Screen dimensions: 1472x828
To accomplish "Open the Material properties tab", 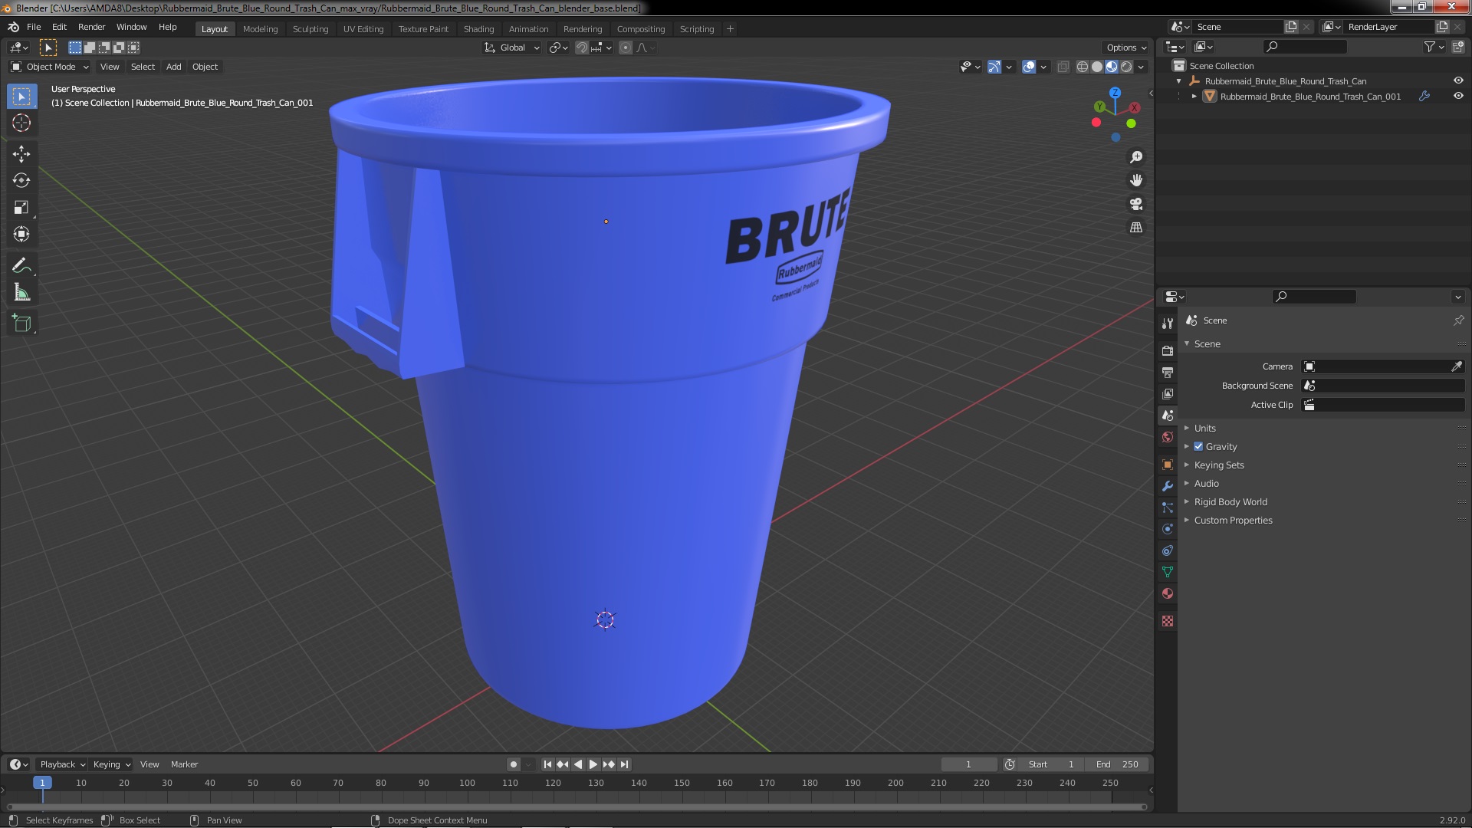I will click(1167, 593).
